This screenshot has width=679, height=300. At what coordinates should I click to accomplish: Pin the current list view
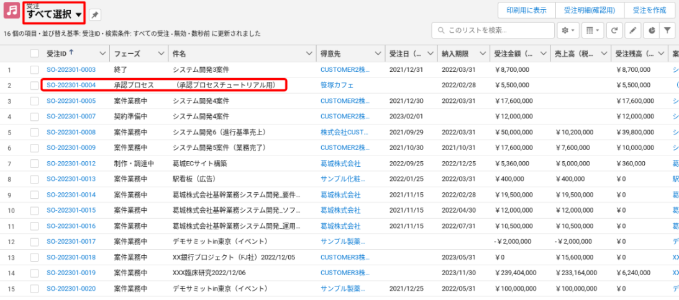[x=95, y=15]
